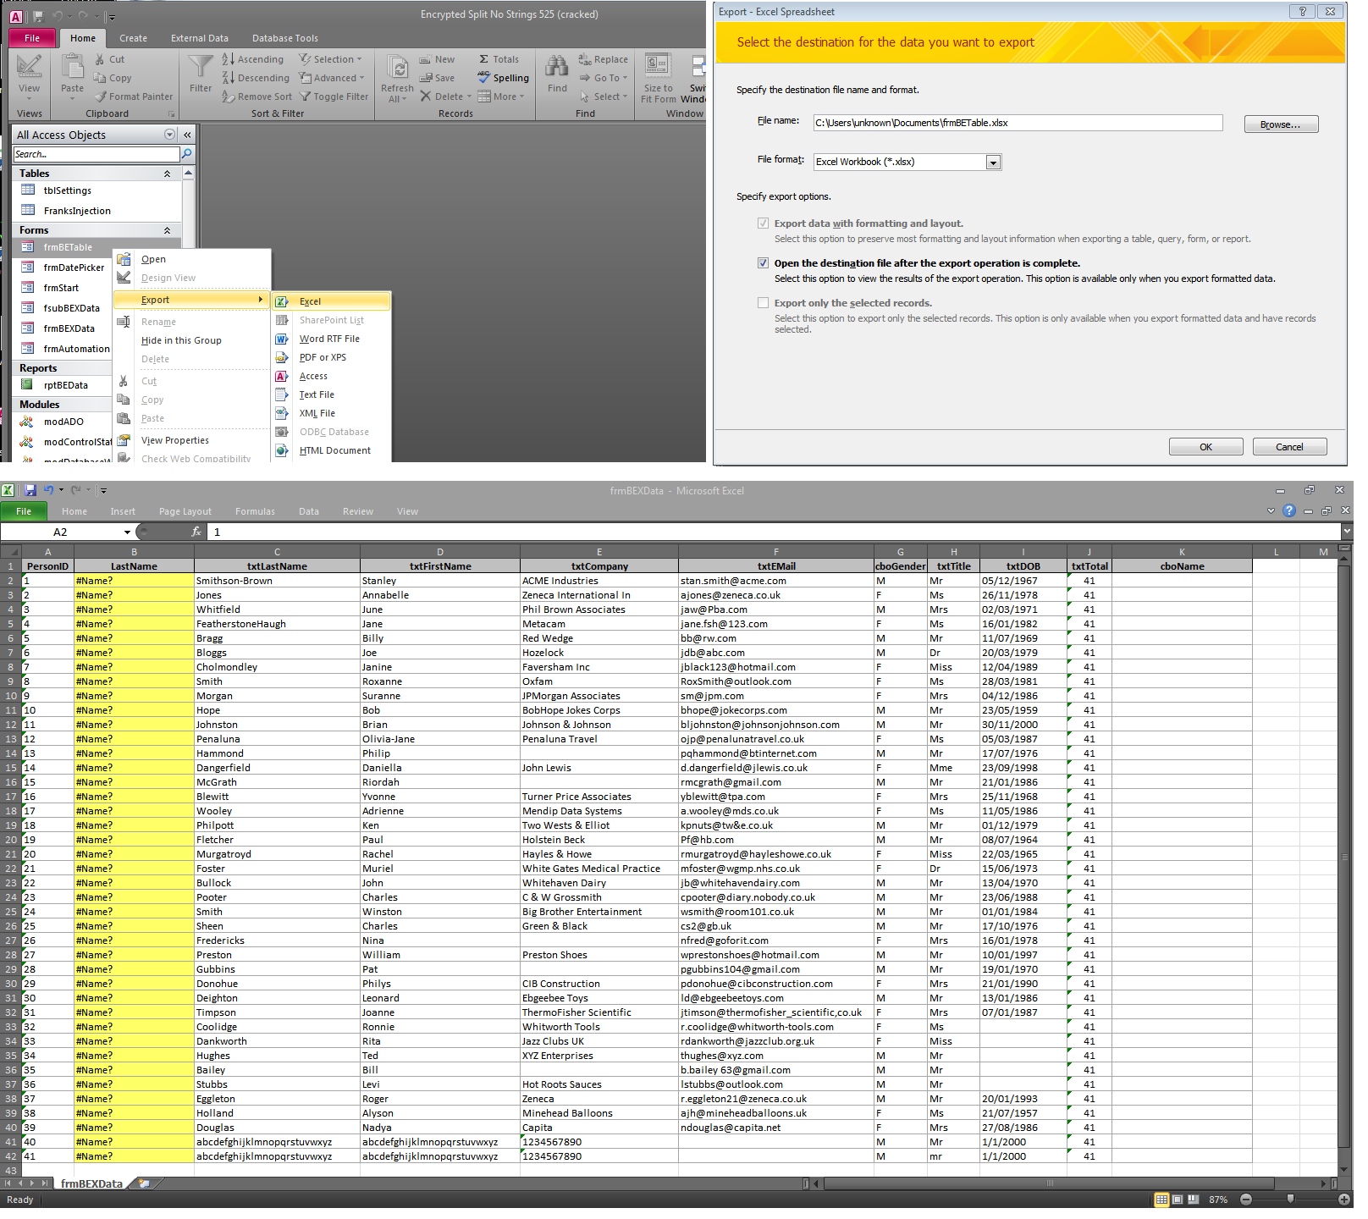The image size is (1368, 1219).
Task: Click Save icon in Excel quick access toolbar
Action: click(30, 490)
